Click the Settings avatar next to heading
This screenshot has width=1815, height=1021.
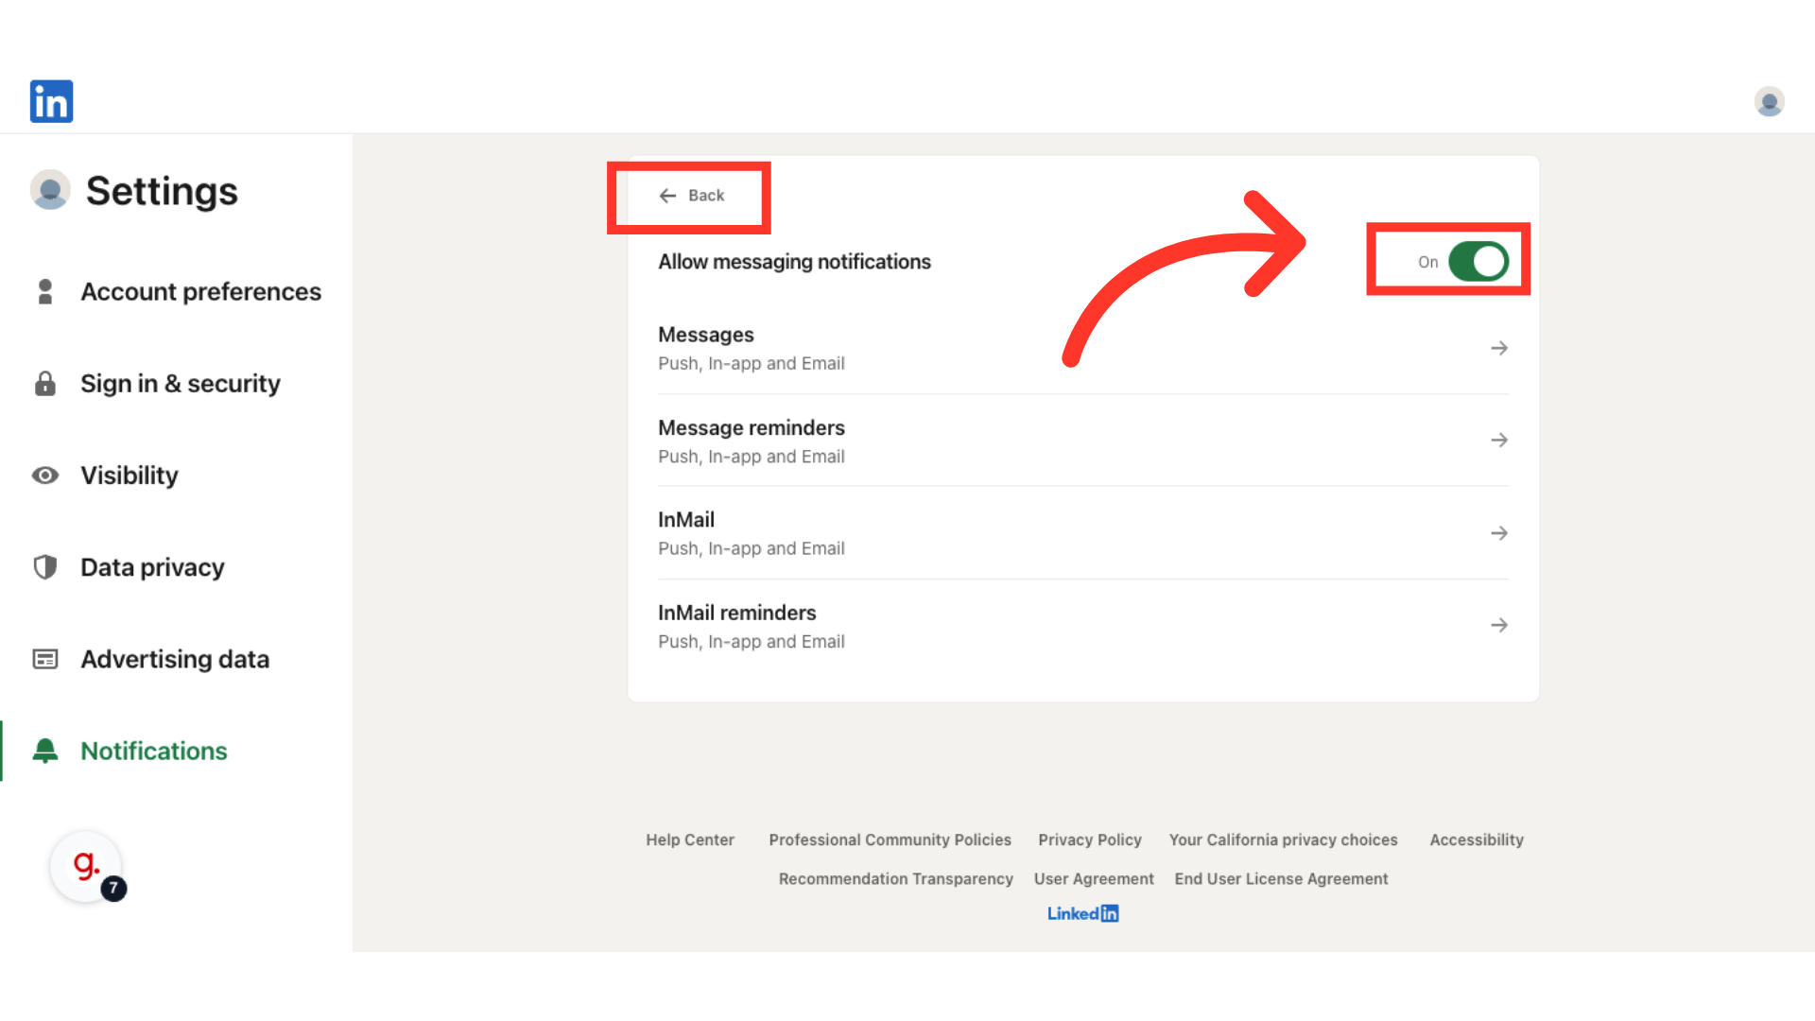(x=50, y=190)
